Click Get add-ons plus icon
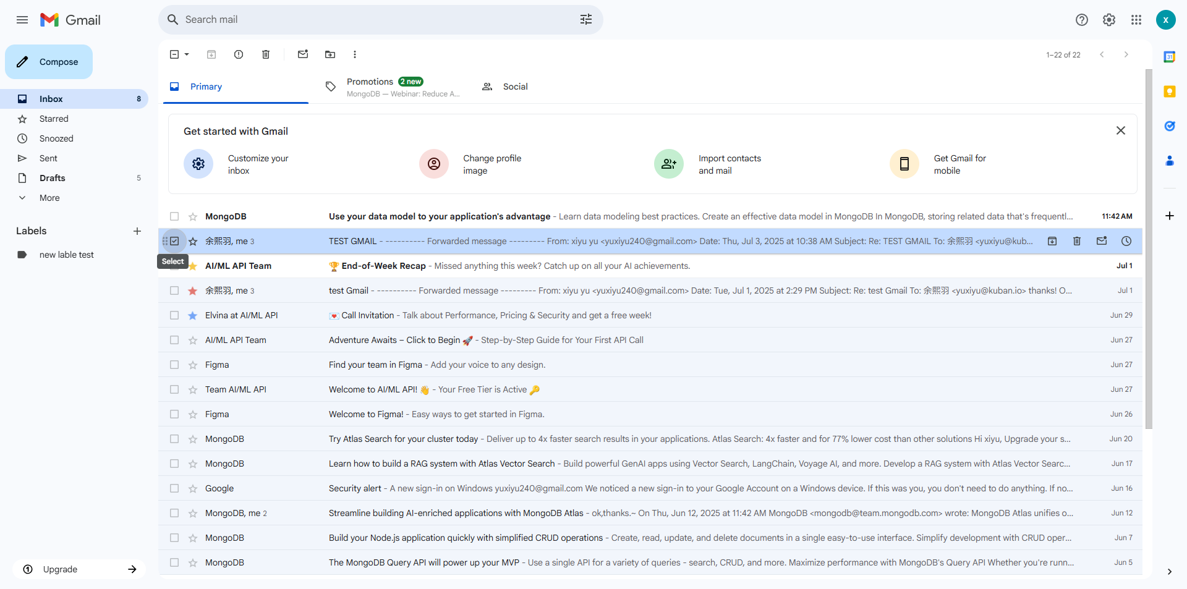1187x589 pixels. click(1170, 216)
